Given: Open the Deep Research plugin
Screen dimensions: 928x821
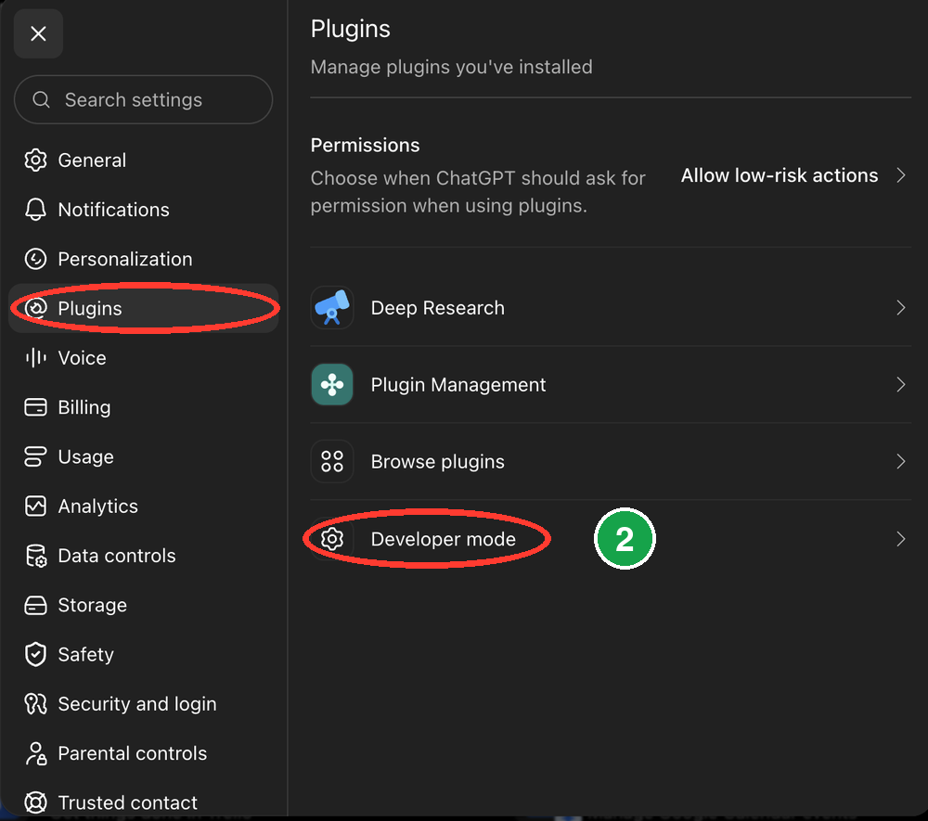Looking at the screenshot, I should pyautogui.click(x=611, y=308).
